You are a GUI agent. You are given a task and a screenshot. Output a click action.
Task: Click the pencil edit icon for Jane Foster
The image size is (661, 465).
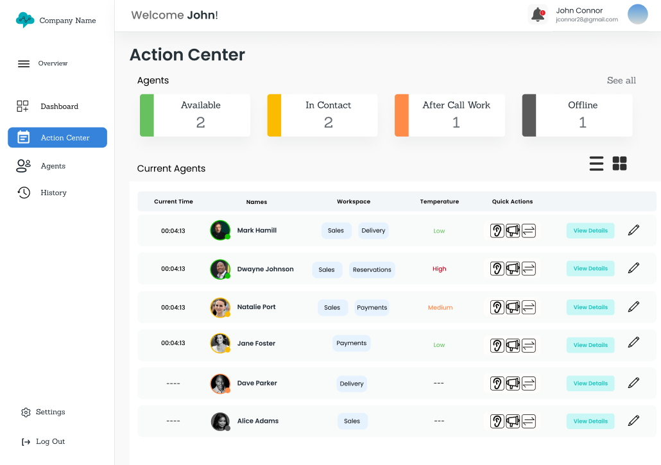[633, 342]
